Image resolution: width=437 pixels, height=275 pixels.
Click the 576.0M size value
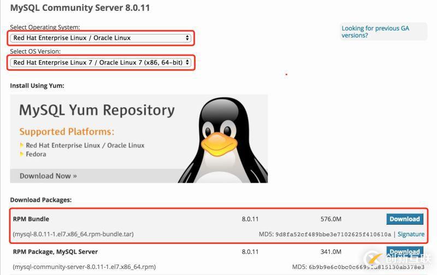[331, 219]
